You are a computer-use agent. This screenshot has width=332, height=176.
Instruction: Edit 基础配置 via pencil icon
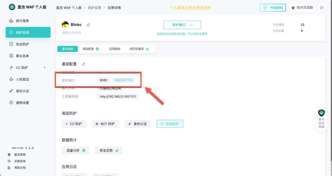84,64
